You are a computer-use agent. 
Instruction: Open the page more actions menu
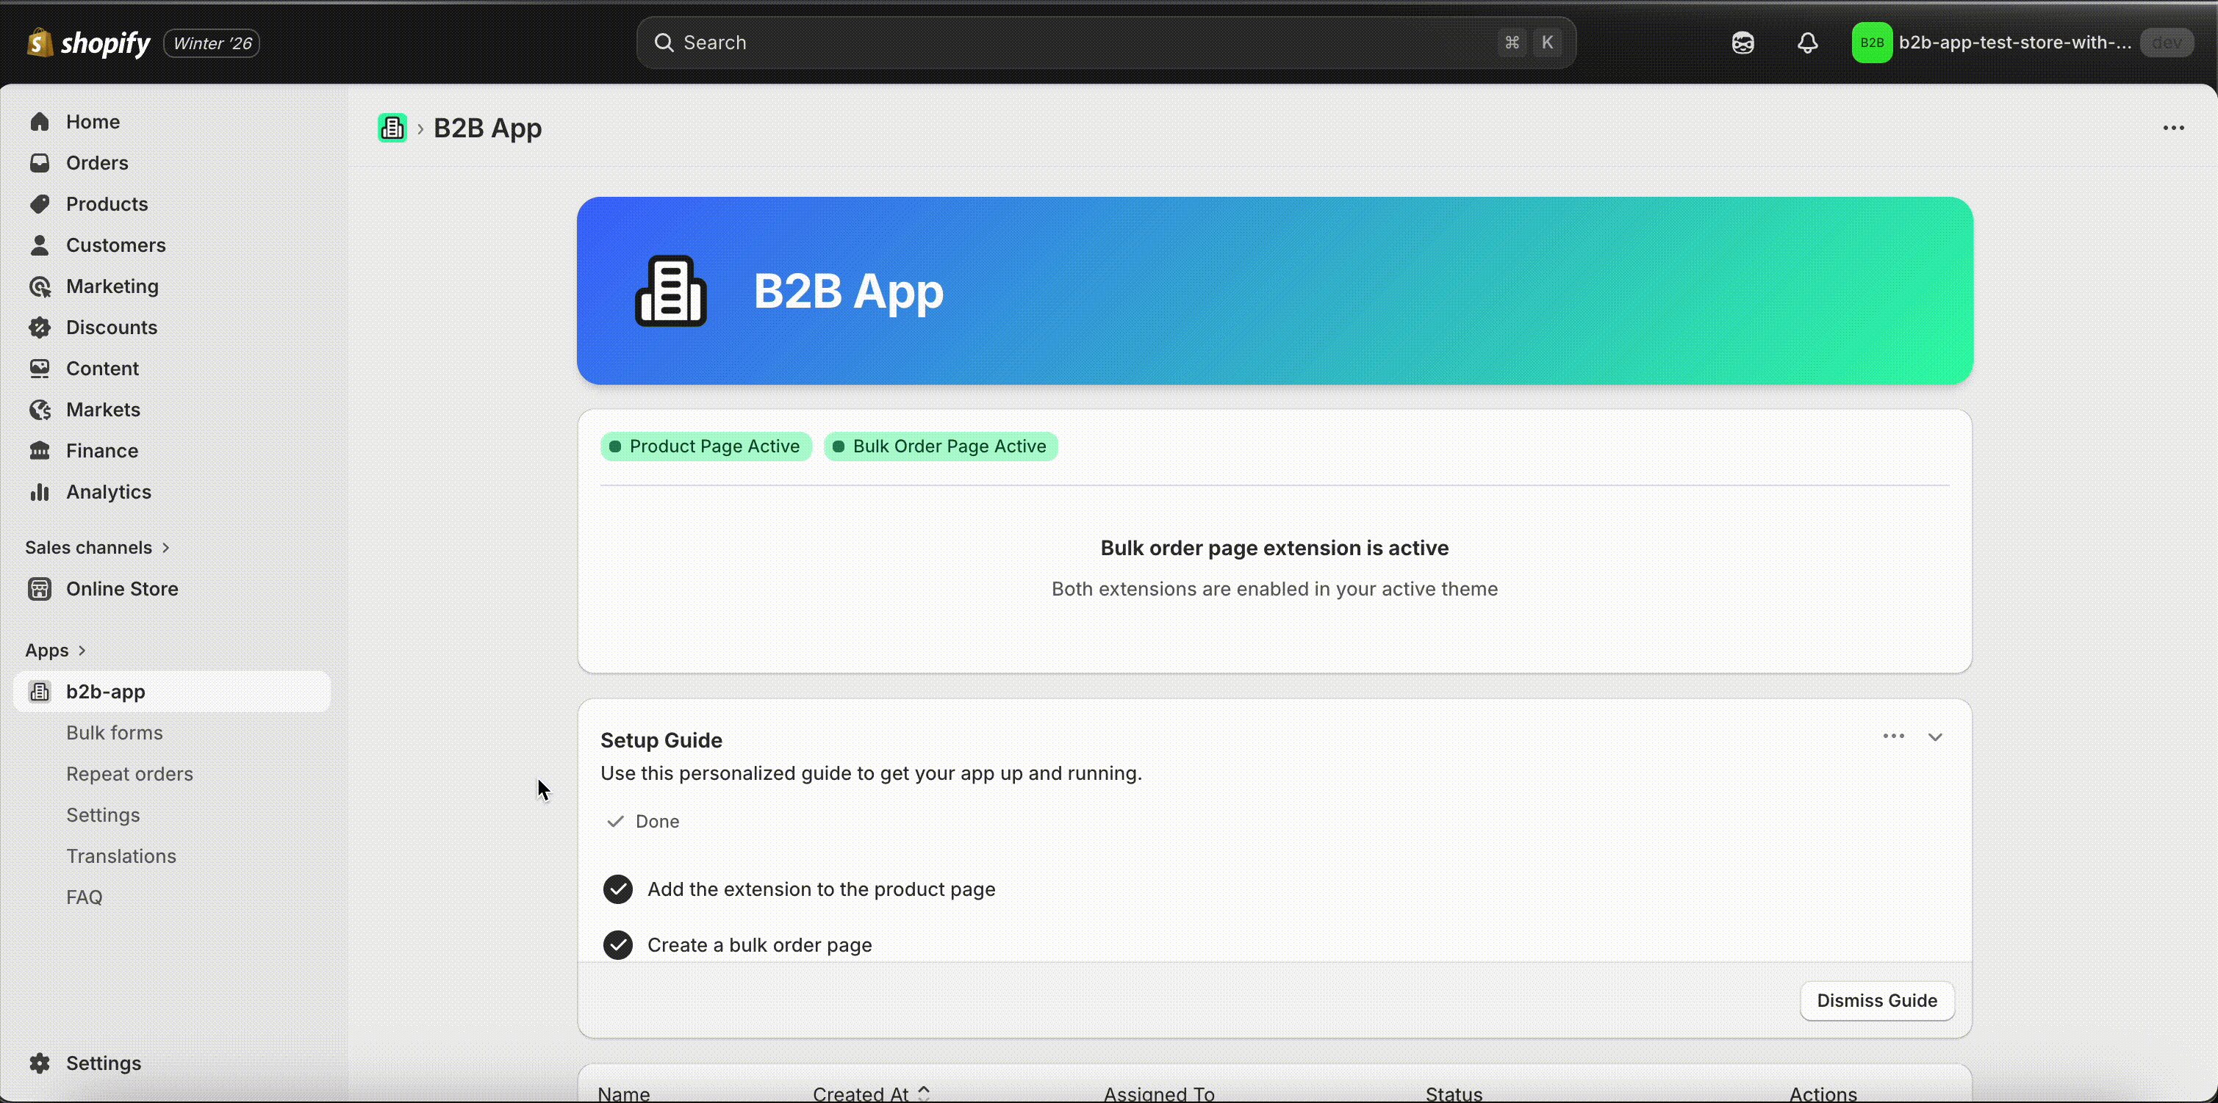coord(2173,129)
